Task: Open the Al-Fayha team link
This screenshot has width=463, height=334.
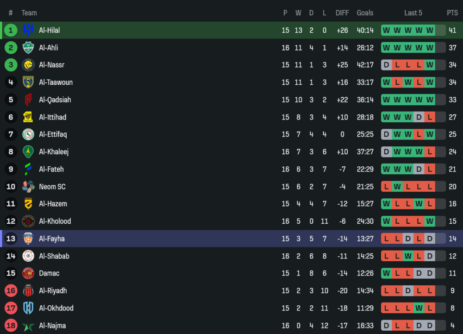Action: [52, 239]
